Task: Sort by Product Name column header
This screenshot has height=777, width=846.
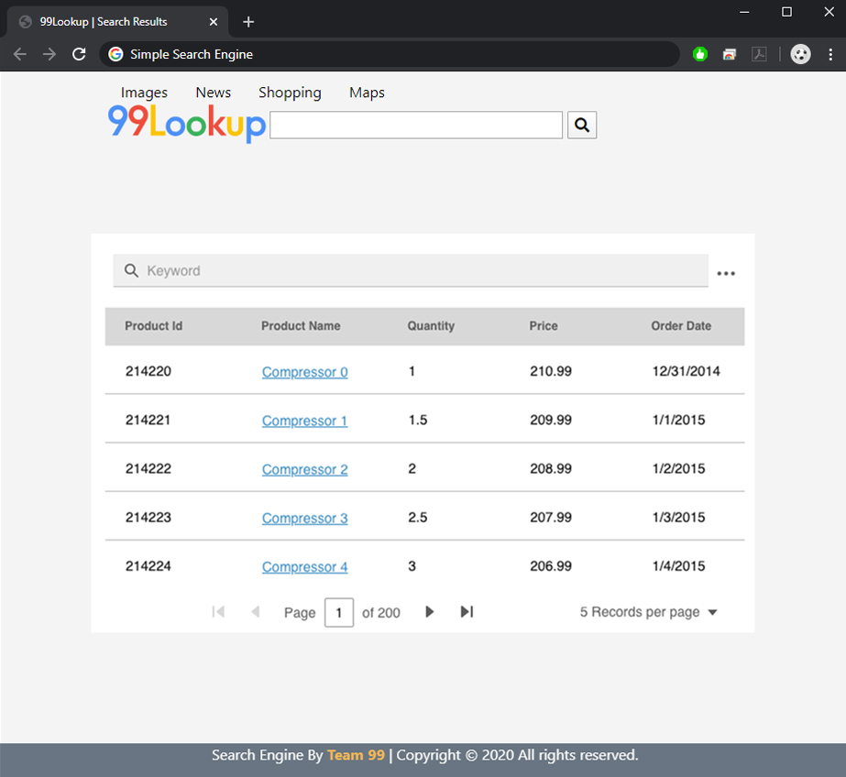Action: [x=301, y=326]
